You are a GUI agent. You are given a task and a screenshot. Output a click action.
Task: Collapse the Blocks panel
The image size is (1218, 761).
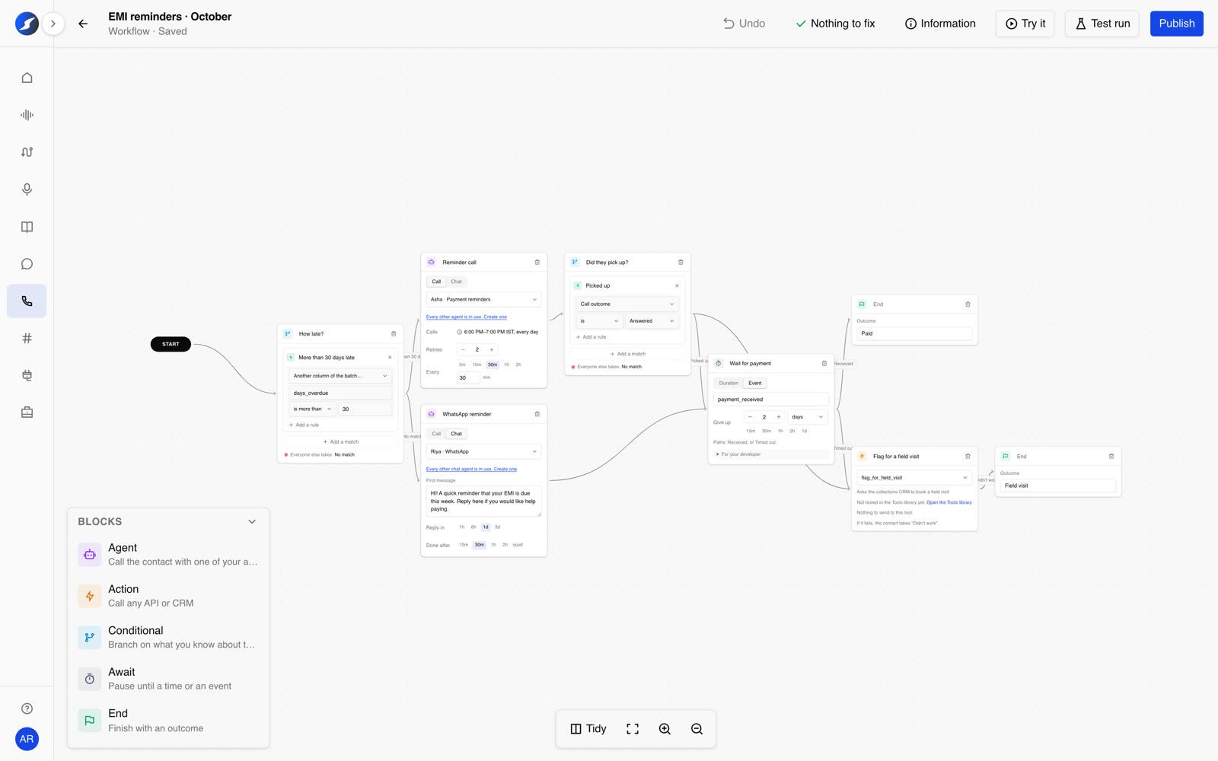[x=252, y=522]
